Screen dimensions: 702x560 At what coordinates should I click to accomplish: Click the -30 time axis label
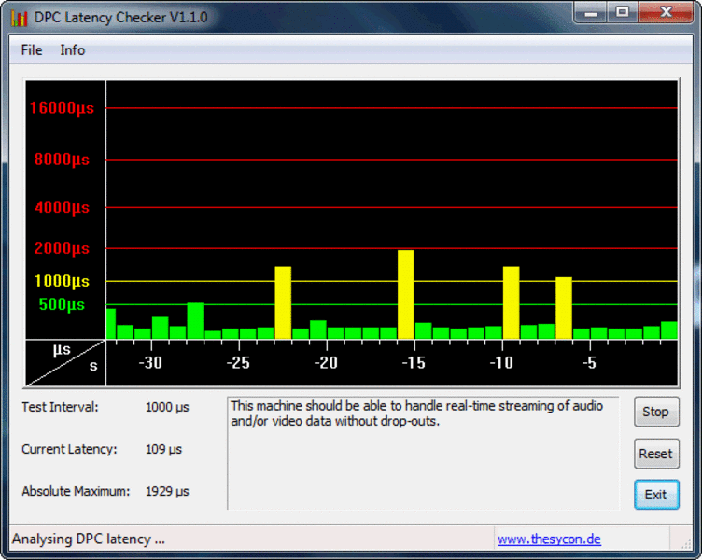coord(150,362)
